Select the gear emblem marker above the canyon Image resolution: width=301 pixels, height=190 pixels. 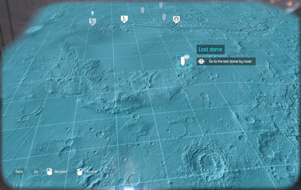click(x=176, y=19)
